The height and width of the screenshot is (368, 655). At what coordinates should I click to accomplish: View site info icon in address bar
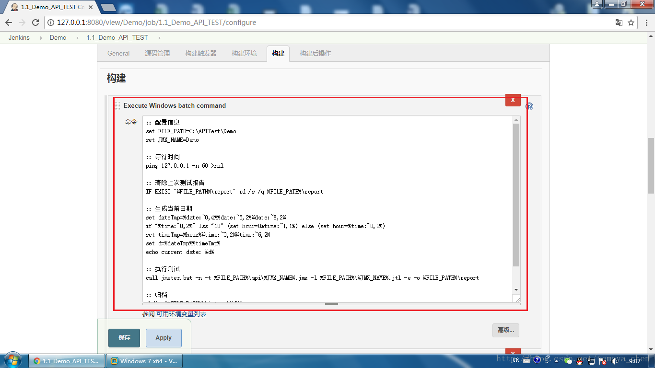tap(51, 23)
